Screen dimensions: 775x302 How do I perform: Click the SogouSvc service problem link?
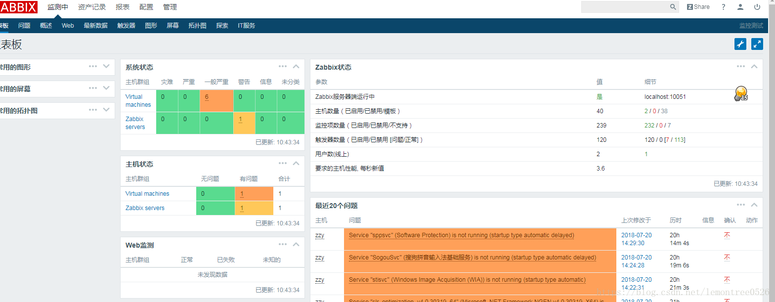tap(473, 258)
